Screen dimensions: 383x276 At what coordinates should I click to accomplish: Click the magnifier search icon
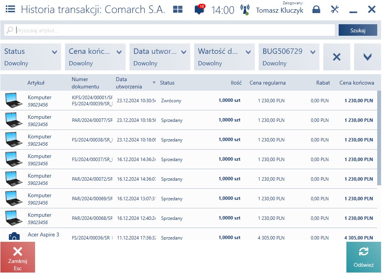click(10, 30)
